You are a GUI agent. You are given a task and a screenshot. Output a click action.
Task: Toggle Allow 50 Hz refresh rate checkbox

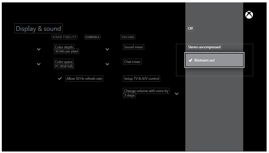tap(60, 79)
